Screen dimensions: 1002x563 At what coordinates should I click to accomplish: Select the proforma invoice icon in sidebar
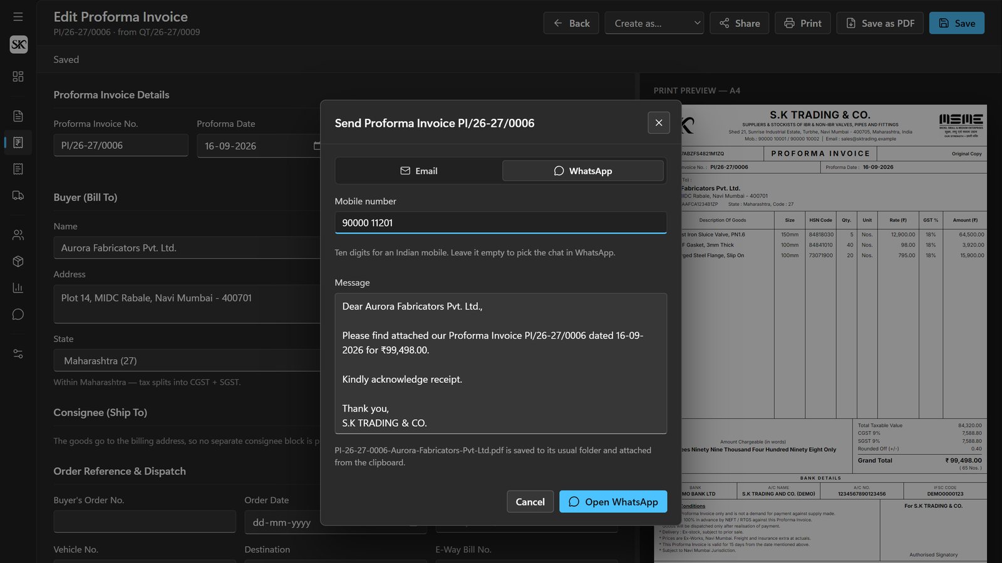coord(18,143)
